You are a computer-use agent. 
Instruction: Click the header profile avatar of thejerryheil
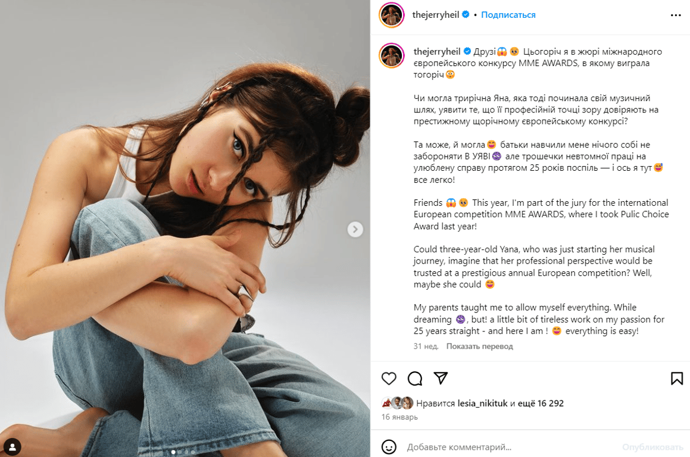(x=392, y=15)
